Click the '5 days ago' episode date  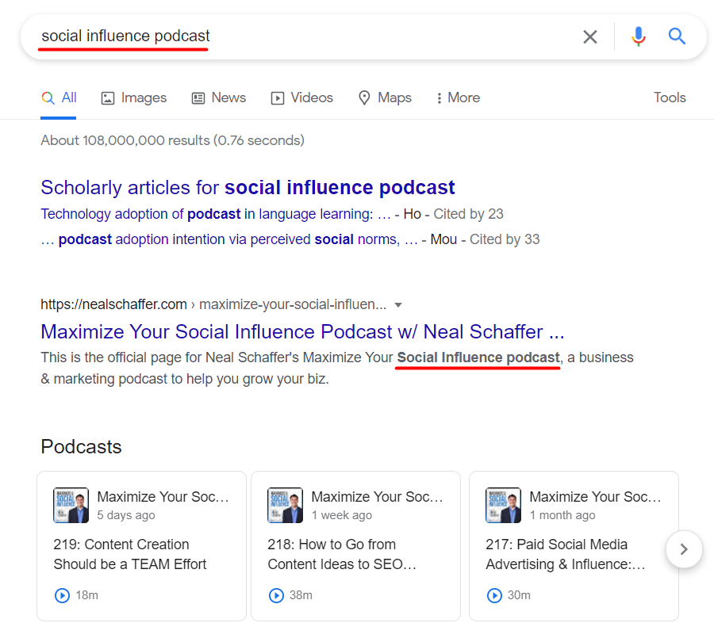126,515
